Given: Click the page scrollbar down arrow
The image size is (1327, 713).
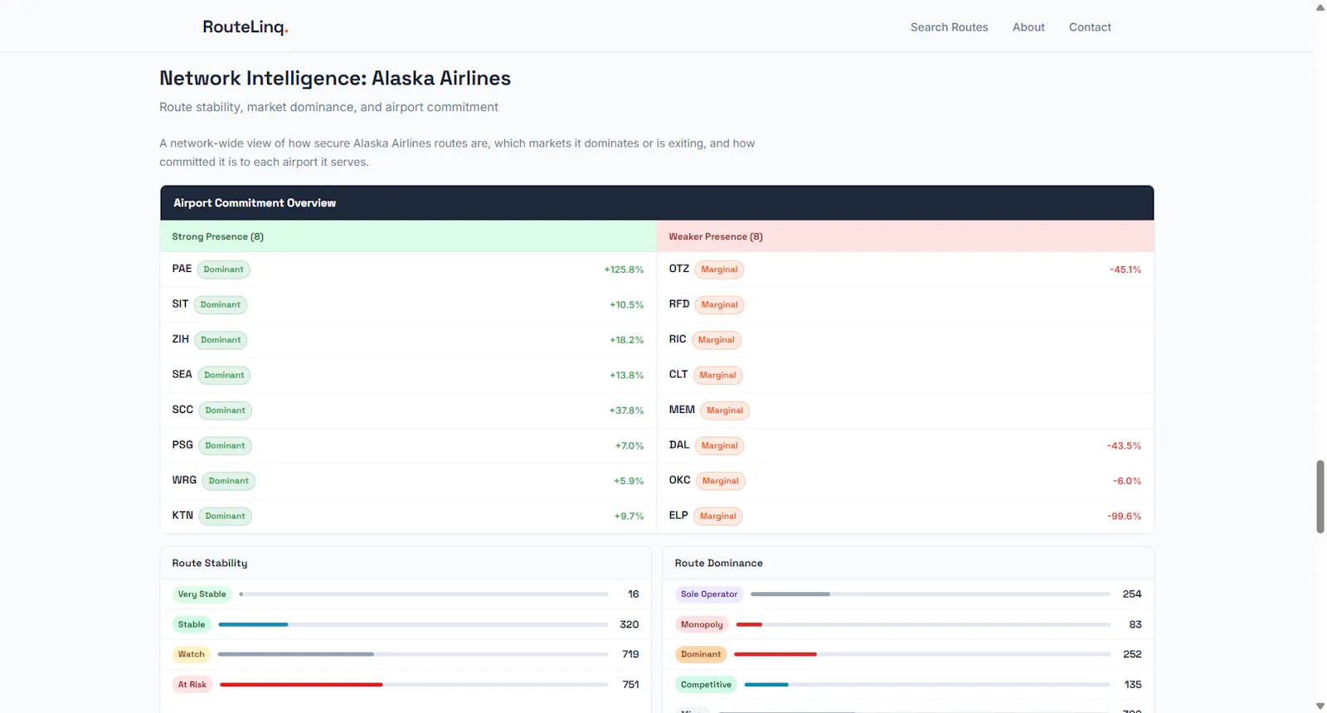Looking at the screenshot, I should click(1320, 706).
